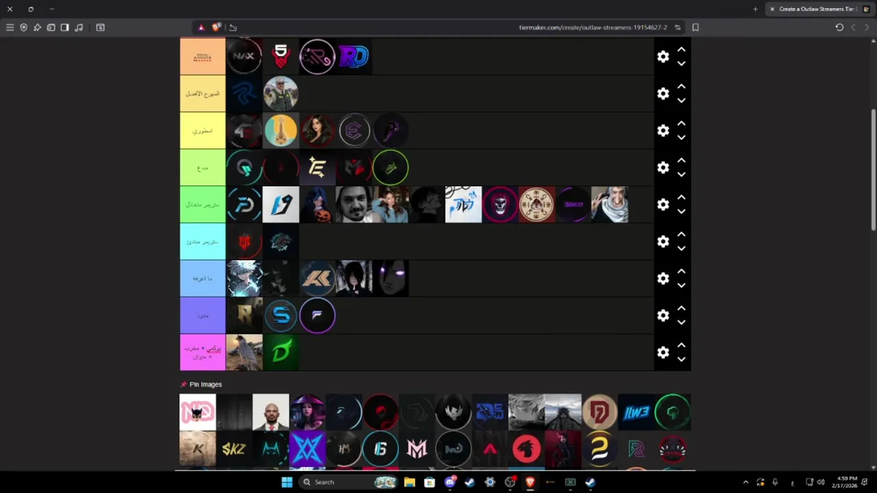
Task: Select the officer photo in pale yellow tier
Action: [x=281, y=94]
